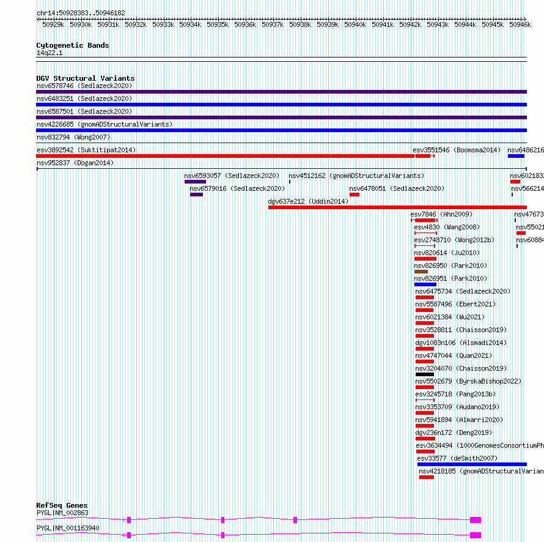Click nsv5941894 (Almarri2020) label
Image resolution: width=544 pixels, height=542 pixels.
[460, 420]
